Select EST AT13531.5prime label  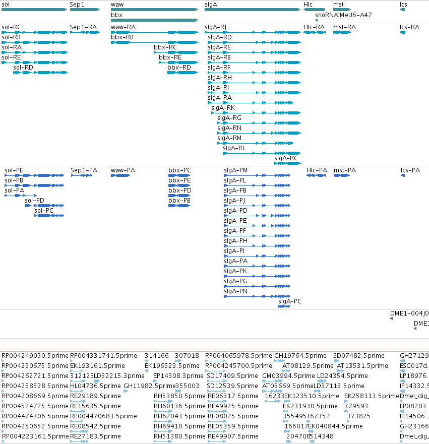(362, 366)
